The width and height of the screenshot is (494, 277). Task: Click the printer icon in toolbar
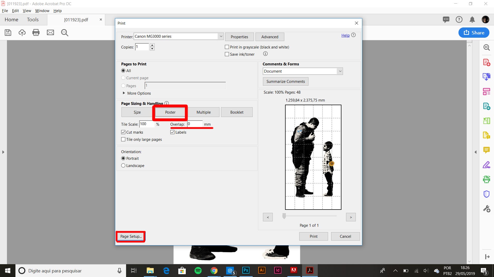(x=36, y=33)
